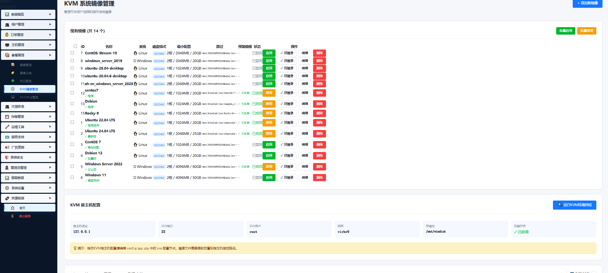Screen dimensions: 608x273
Task: Expand 系统设置 using its arrow
Action: [x=50, y=188]
